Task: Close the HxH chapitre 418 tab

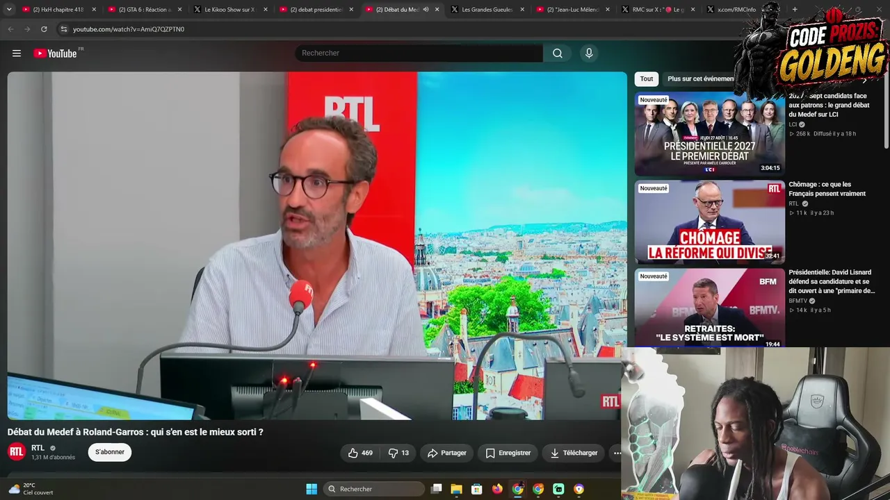Action: tap(94, 10)
